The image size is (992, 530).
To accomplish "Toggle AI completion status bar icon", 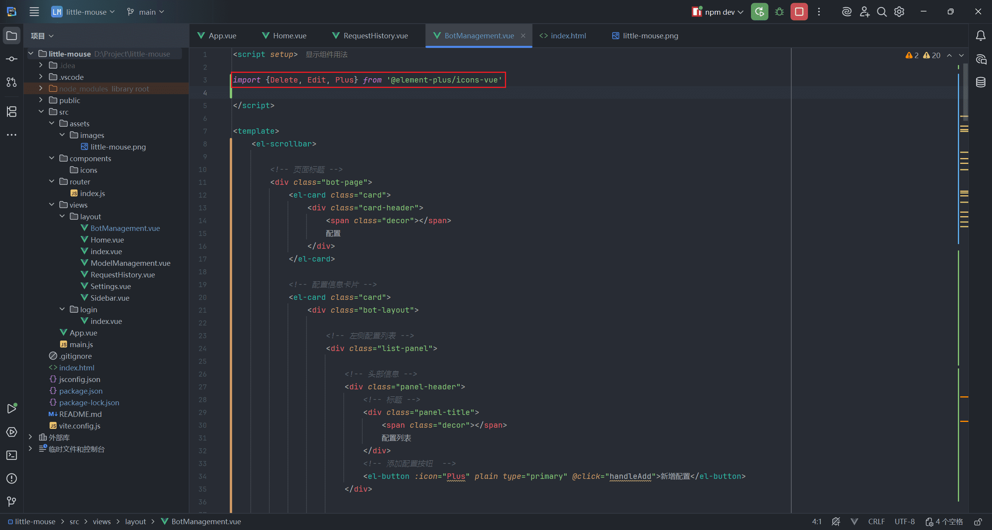I will 836,522.
